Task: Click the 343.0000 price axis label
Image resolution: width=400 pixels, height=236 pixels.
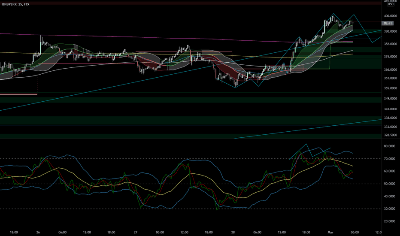Action: point(390,109)
